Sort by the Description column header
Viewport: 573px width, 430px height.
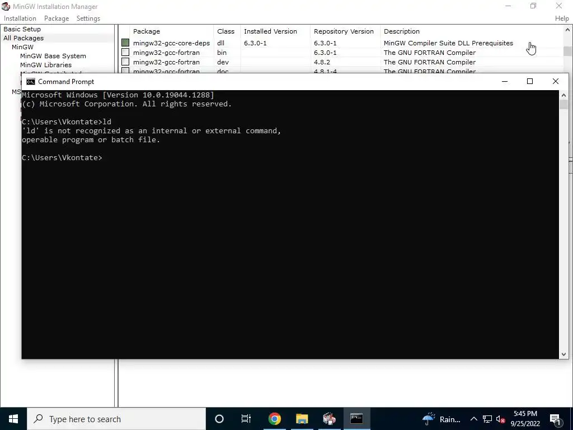(471, 31)
